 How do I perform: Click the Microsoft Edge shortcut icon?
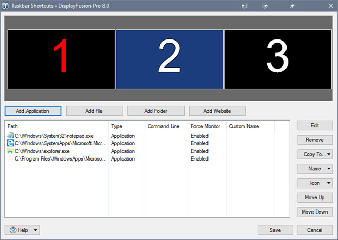(x=10, y=143)
